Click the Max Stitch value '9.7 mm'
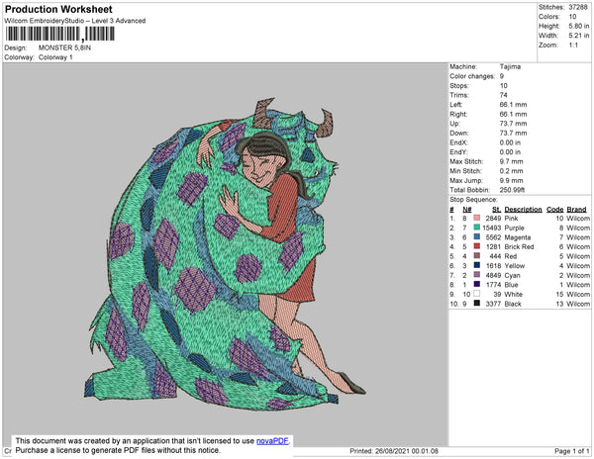 point(511,161)
